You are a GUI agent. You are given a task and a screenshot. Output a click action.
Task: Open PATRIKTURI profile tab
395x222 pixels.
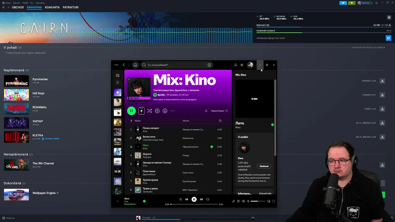click(x=71, y=7)
